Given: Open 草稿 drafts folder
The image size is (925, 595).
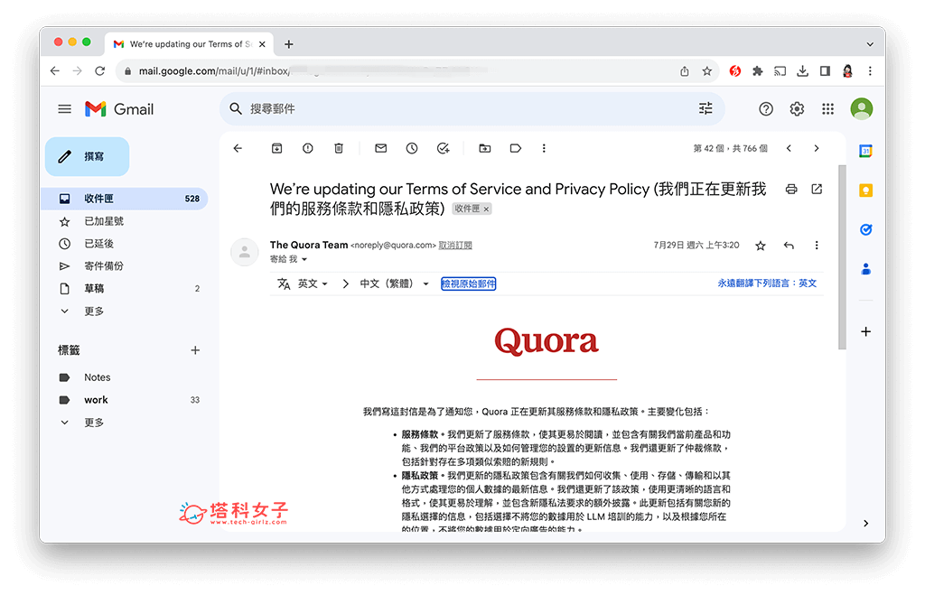Looking at the screenshot, I should [125, 288].
